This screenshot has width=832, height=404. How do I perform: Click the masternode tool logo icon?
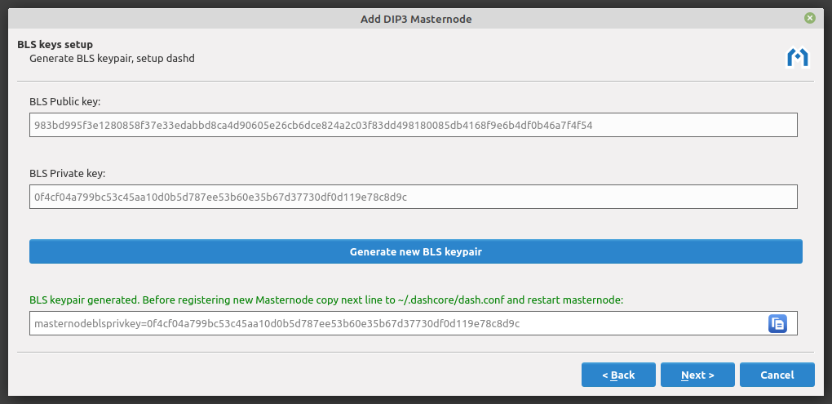[796, 57]
